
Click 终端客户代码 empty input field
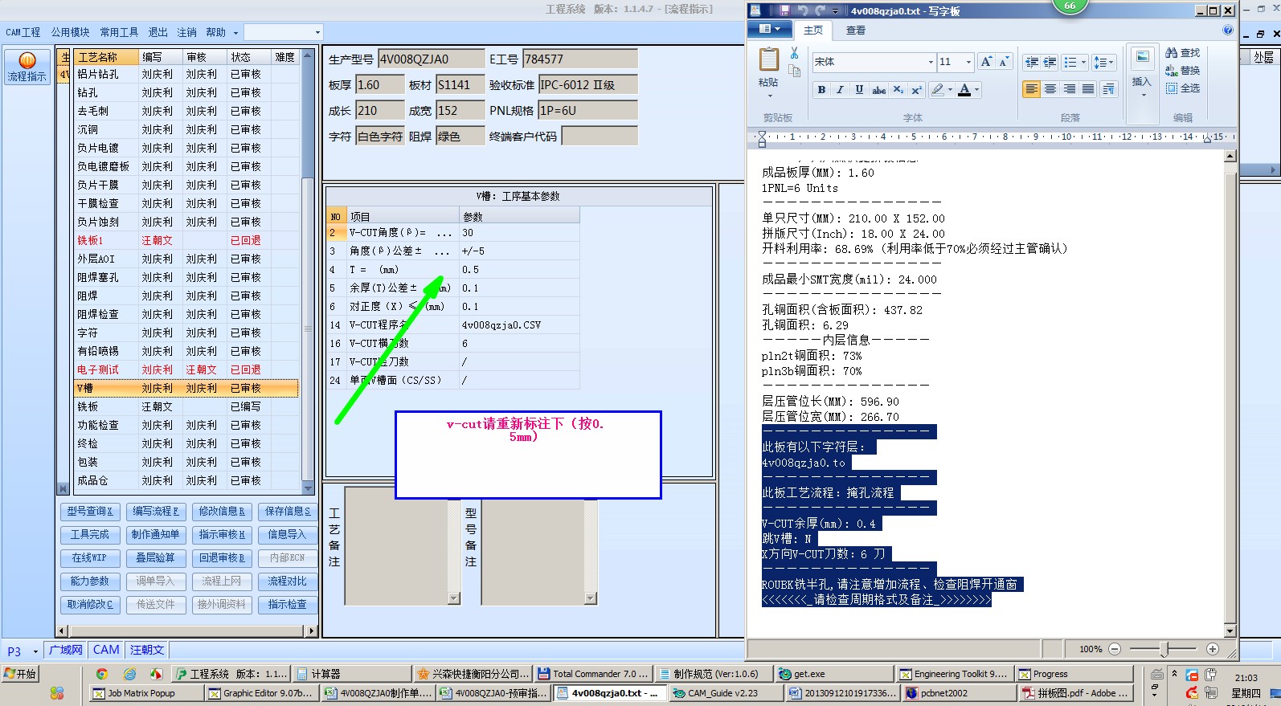(600, 136)
